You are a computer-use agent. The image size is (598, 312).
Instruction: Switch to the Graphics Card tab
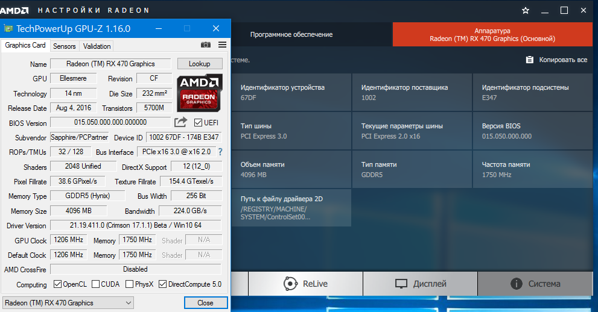point(25,45)
